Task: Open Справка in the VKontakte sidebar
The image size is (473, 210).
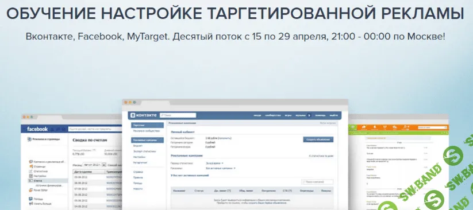Action: 138,172
